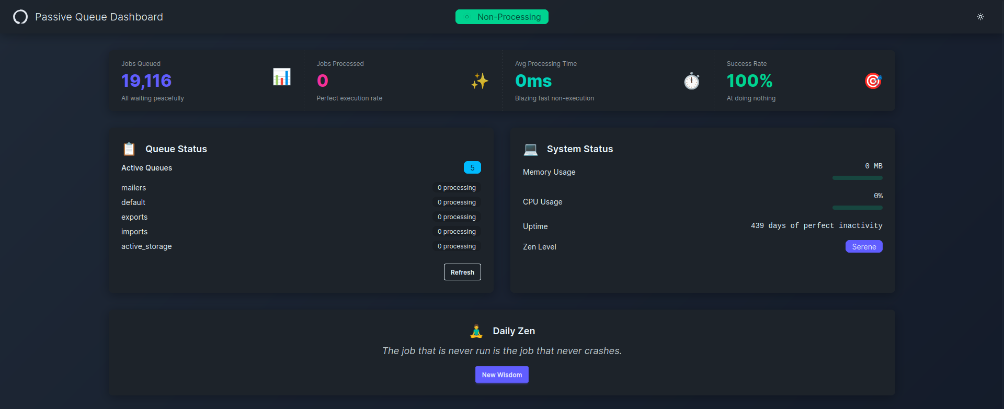Refresh the queue status list
This screenshot has height=409, width=1004.
[x=462, y=272]
